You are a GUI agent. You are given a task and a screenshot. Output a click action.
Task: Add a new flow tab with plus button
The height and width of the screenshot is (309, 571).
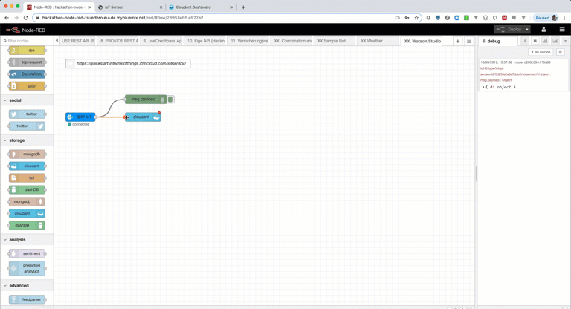tap(458, 41)
